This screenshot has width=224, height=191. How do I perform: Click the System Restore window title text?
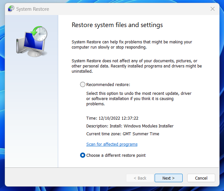(x=33, y=9)
